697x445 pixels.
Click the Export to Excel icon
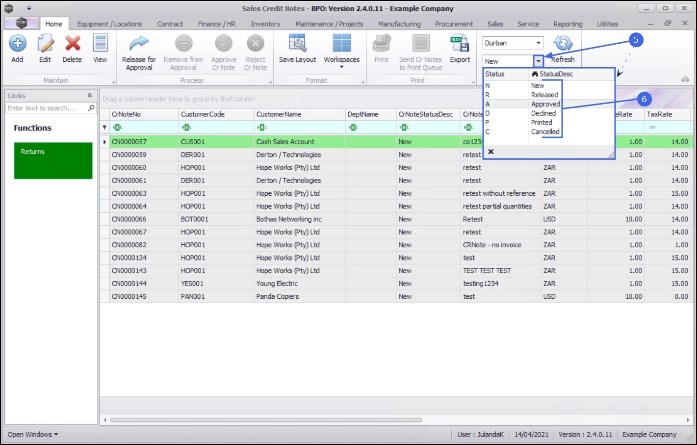[460, 44]
